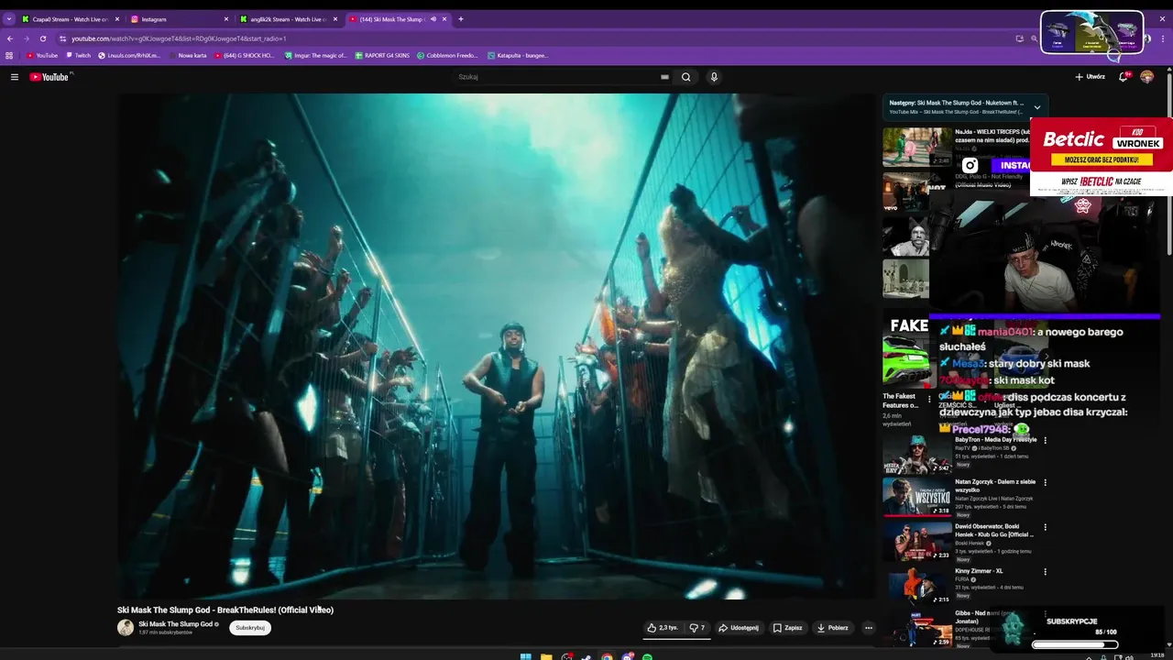This screenshot has width=1173, height=660.
Task: Open the Cobblemon bookmark
Action: tap(447, 55)
